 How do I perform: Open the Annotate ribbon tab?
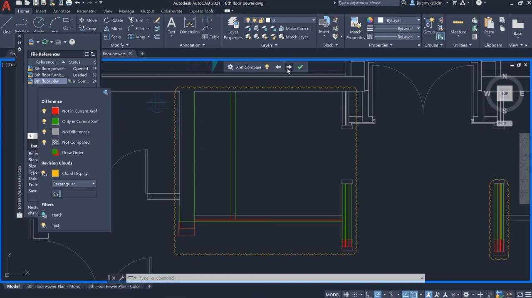[62, 11]
